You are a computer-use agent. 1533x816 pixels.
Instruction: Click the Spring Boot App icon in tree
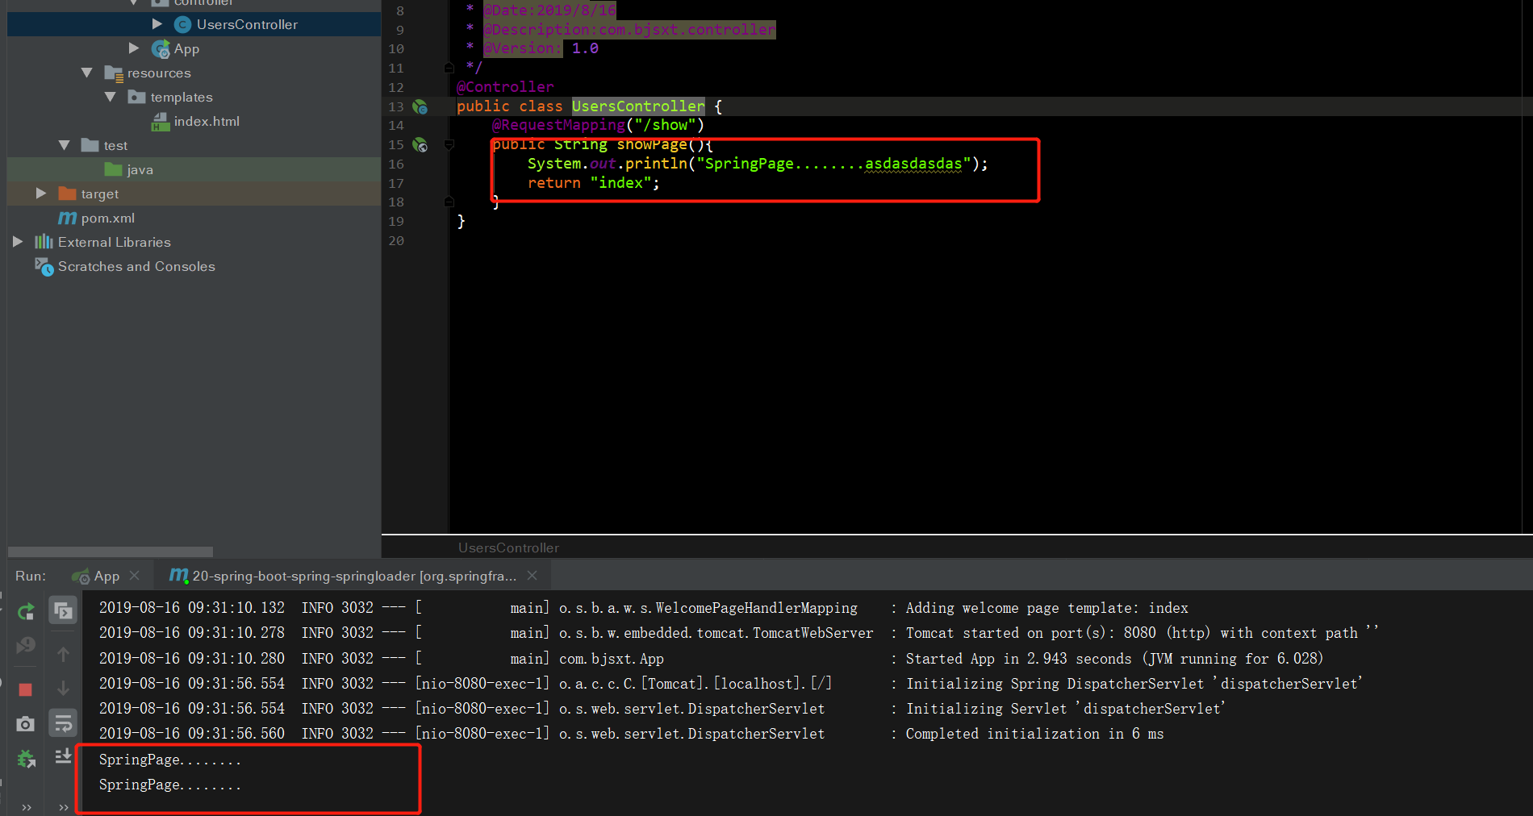[x=160, y=48]
